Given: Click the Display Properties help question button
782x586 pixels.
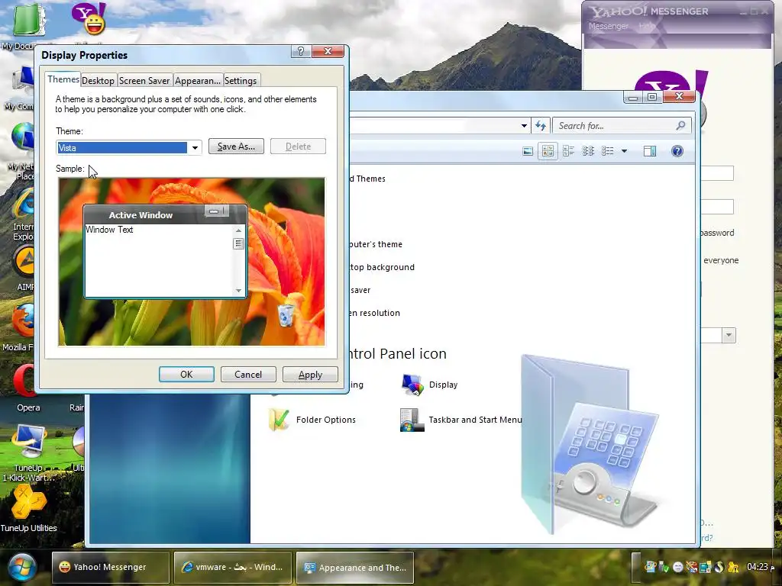Looking at the screenshot, I should [x=301, y=51].
